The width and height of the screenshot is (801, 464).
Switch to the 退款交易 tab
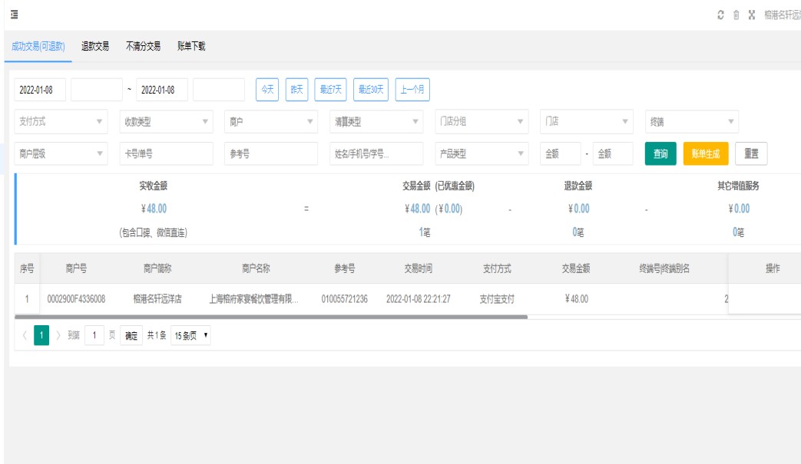coord(95,46)
